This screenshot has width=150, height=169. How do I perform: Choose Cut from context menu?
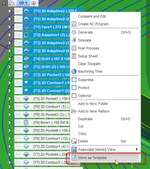(81, 126)
